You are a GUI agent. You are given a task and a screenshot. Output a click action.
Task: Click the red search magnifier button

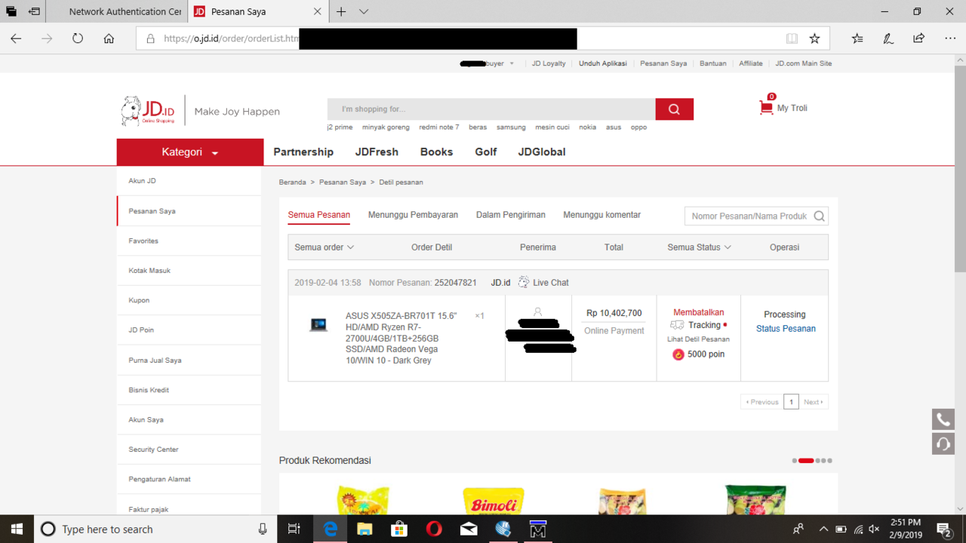[674, 109]
